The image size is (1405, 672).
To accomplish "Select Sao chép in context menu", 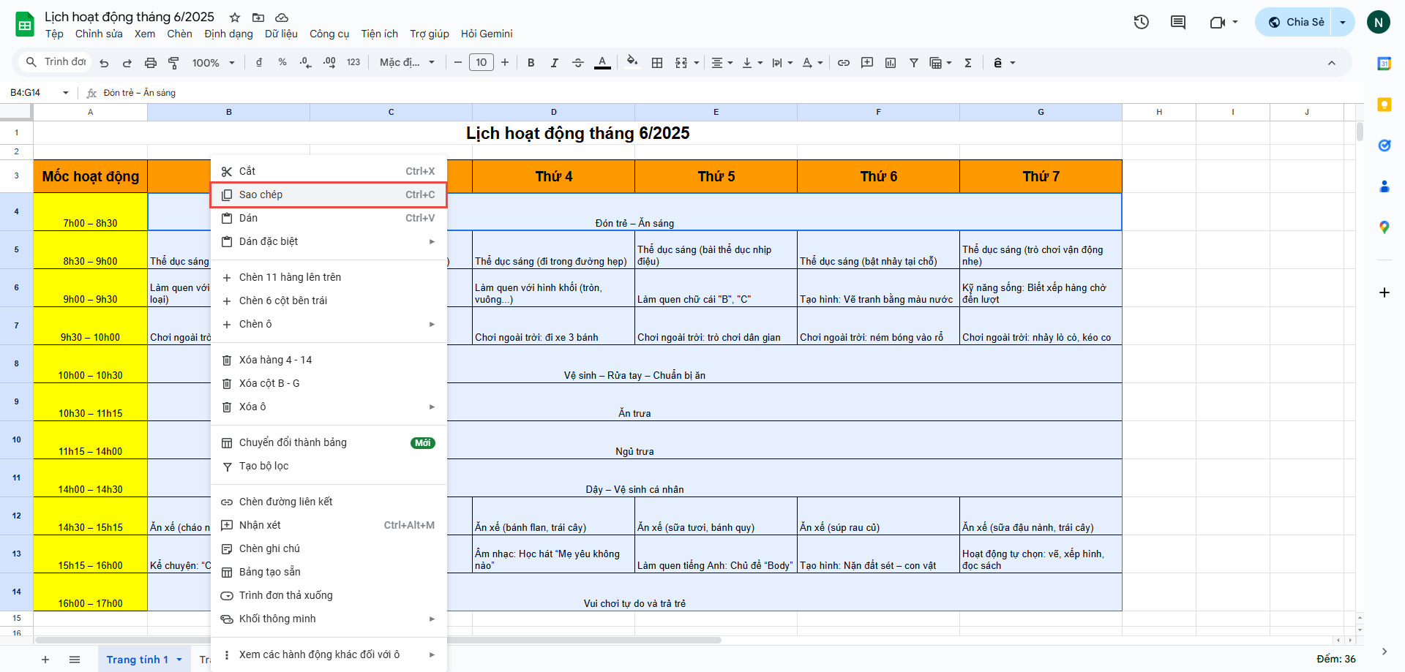I will (328, 195).
